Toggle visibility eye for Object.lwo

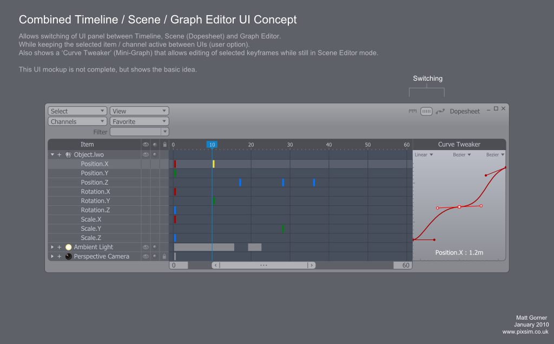[145, 154]
